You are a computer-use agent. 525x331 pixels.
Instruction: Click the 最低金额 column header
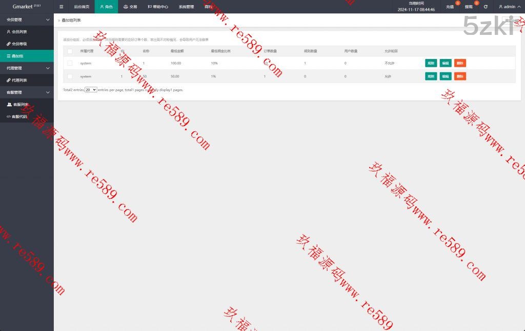(177, 51)
